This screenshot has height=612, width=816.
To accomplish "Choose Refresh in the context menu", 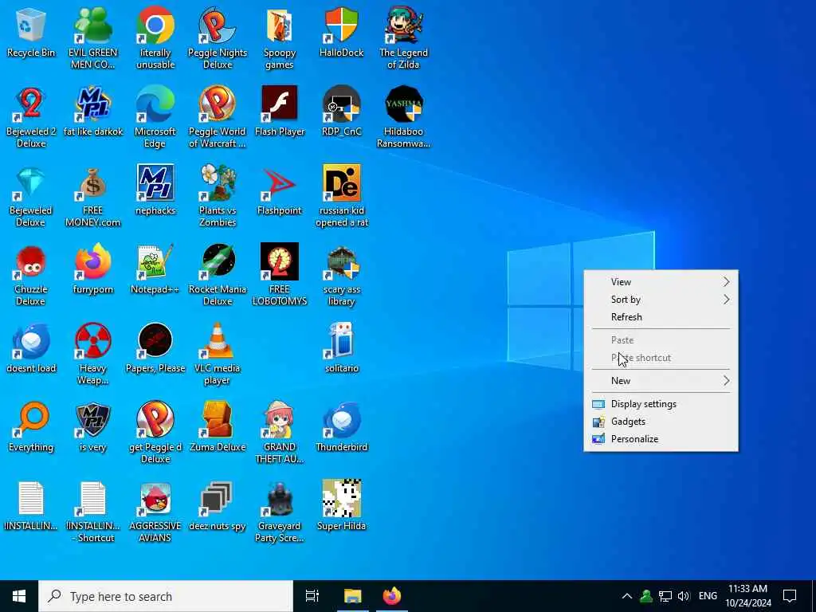I will pos(661,317).
